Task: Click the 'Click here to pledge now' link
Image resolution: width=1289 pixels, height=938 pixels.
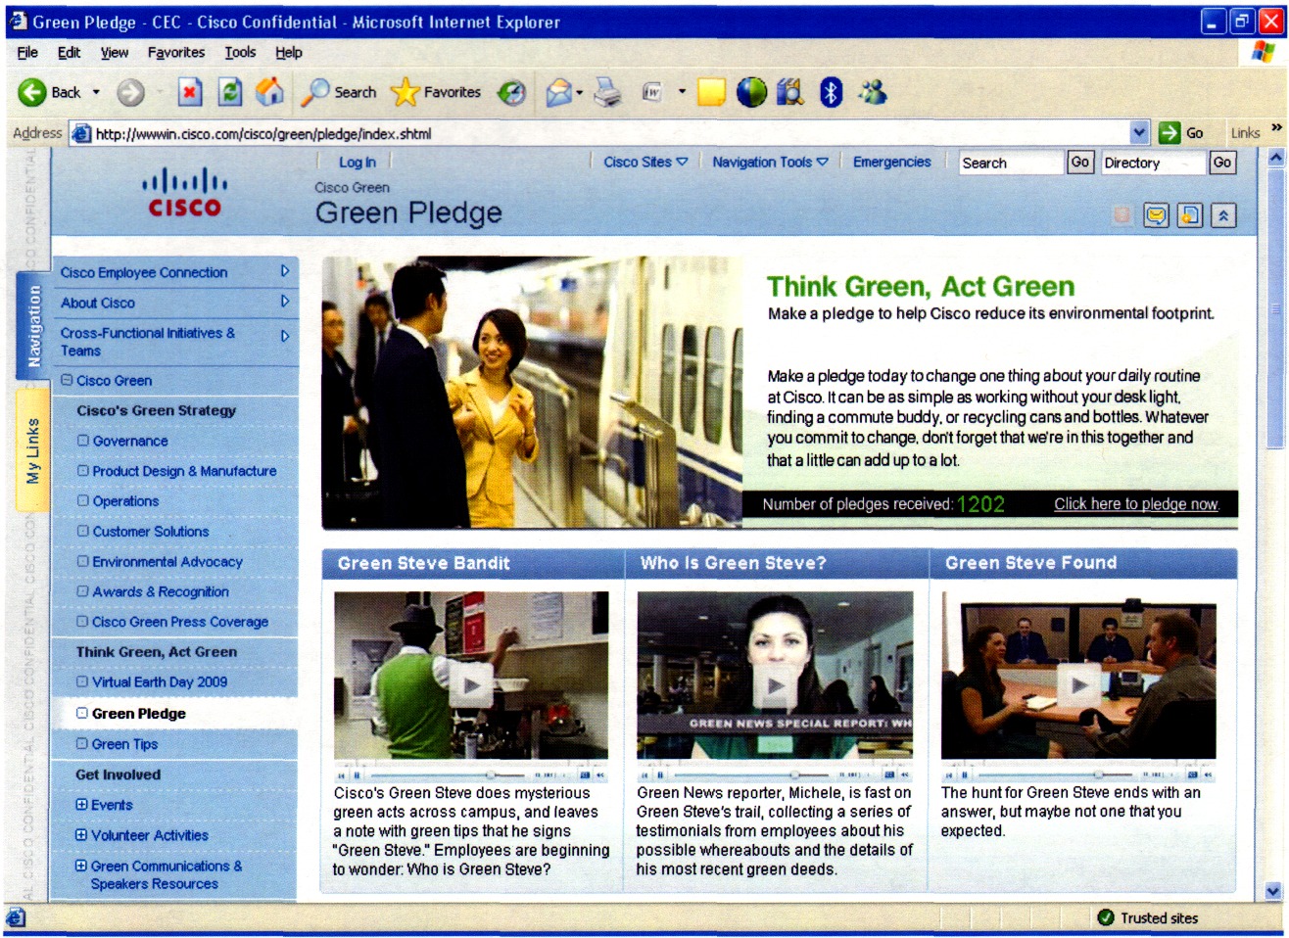Action: click(1135, 504)
